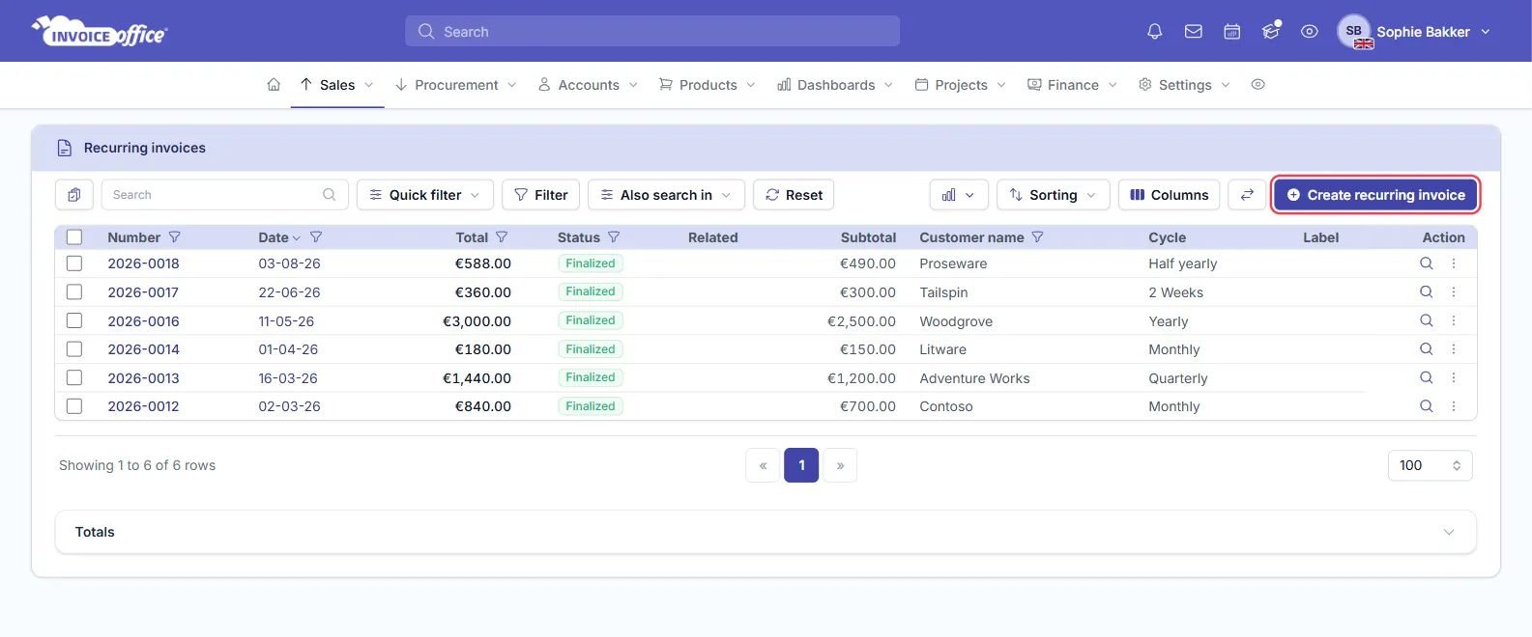Go to page 1
Image resolution: width=1532 pixels, height=637 pixels.
801,465
